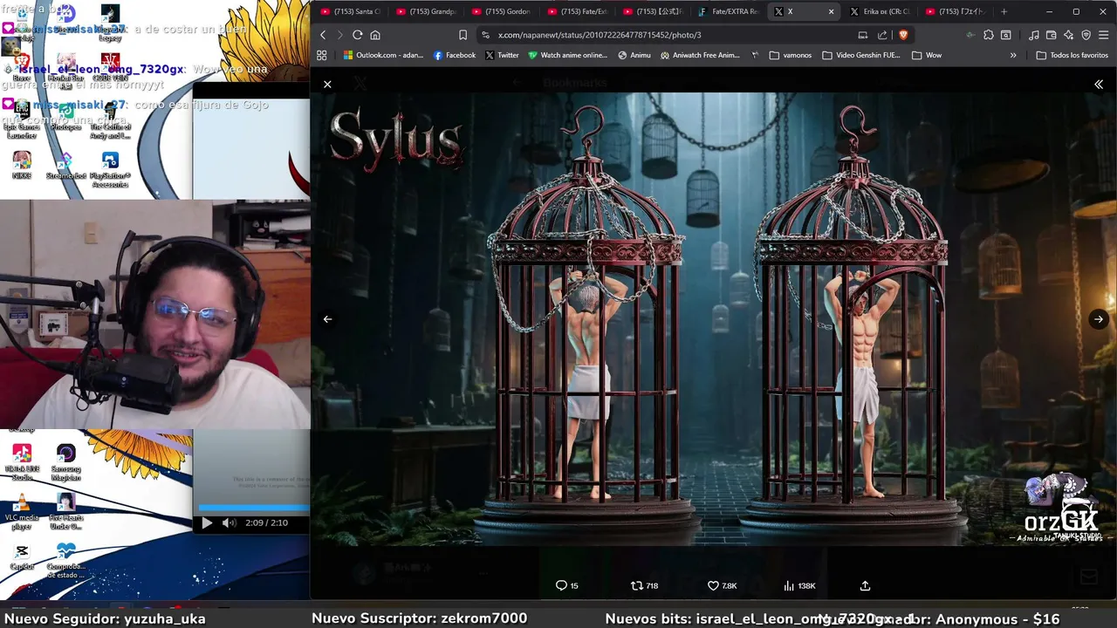
Task: Open the vamonos bookmarks folder
Action: point(791,55)
